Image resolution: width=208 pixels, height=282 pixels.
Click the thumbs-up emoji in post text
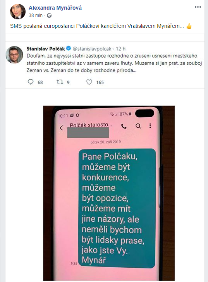coord(189,26)
